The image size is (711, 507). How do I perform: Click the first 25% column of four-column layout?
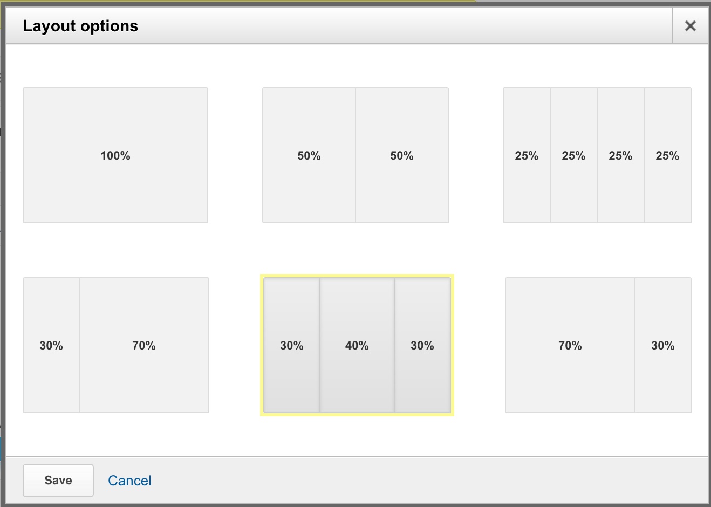click(x=527, y=155)
